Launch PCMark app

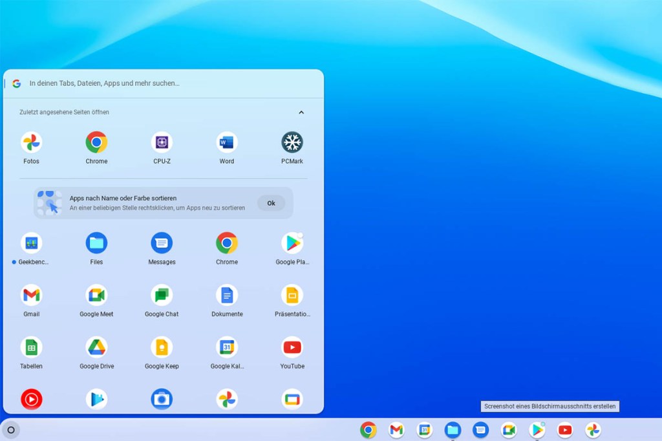pos(292,143)
